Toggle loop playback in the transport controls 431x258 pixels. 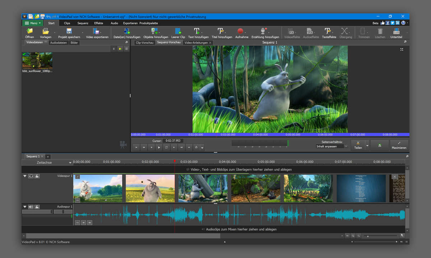point(167,147)
